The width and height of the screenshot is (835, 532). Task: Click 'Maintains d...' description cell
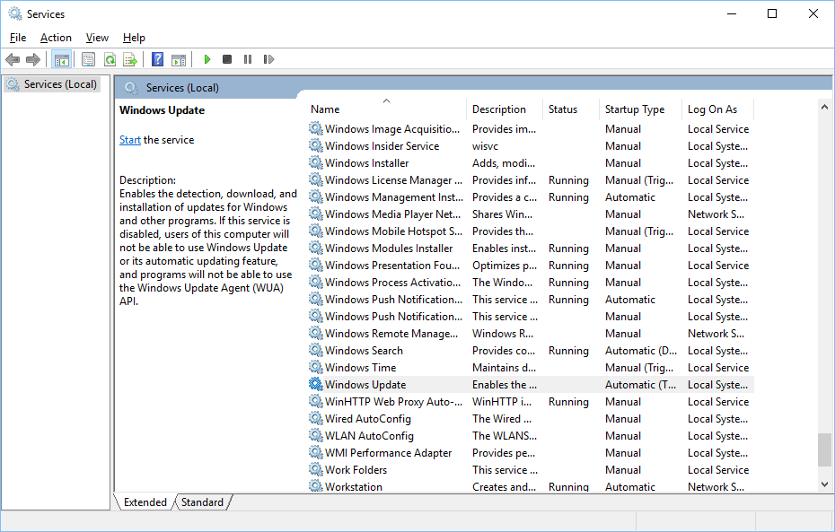pos(504,368)
